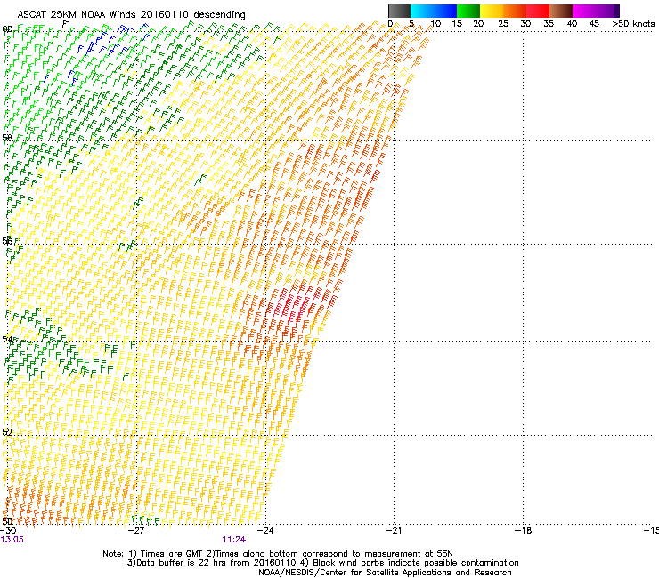Click the longitude label "-24" on the bottom axis
659x578 pixels.
tap(265, 530)
